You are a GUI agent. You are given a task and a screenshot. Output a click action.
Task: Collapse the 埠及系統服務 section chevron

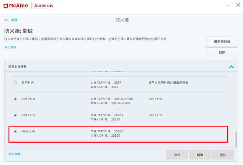click(231, 67)
